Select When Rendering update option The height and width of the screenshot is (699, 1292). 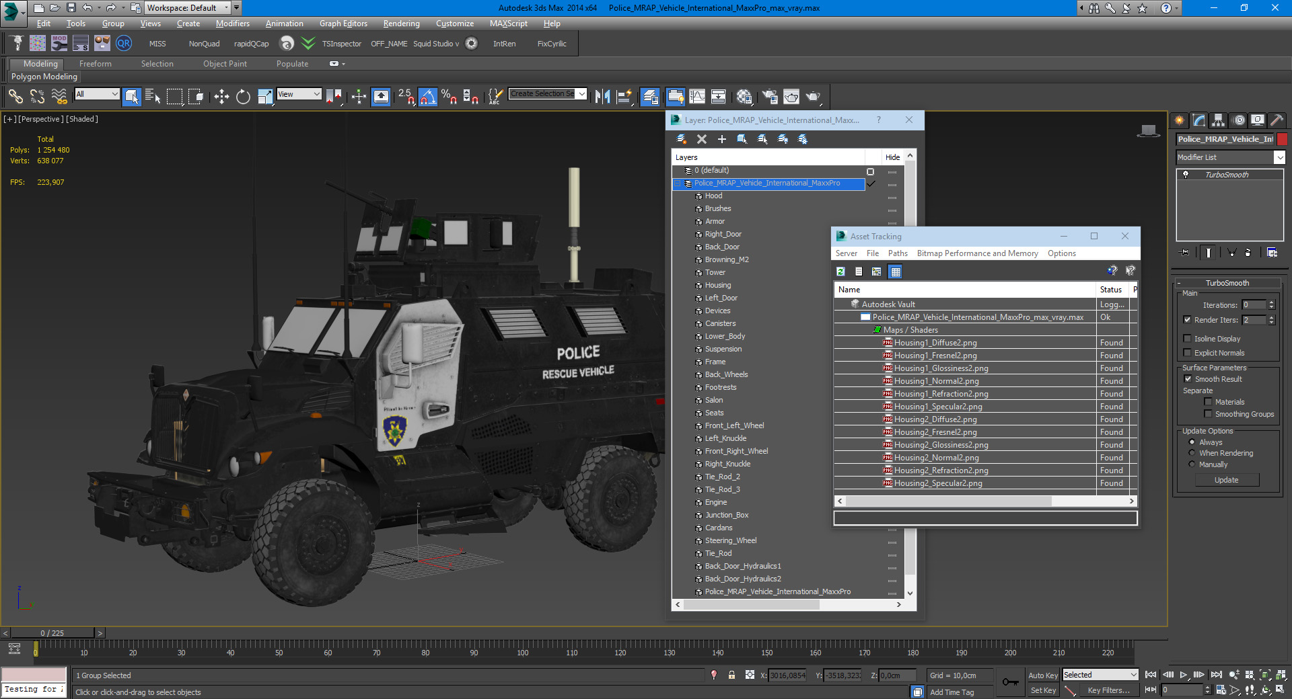point(1192,453)
